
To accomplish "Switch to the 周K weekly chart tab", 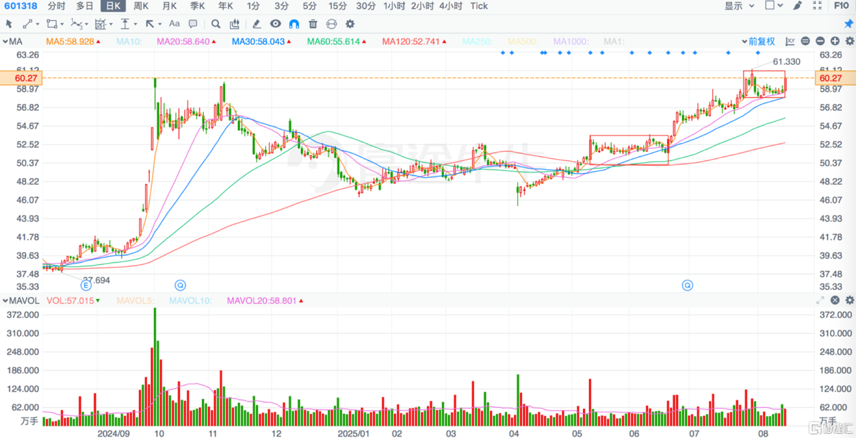I will pyautogui.click(x=141, y=6).
